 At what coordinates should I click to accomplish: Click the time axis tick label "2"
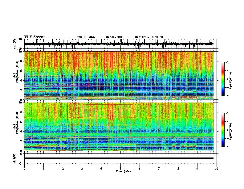(x=63, y=169)
